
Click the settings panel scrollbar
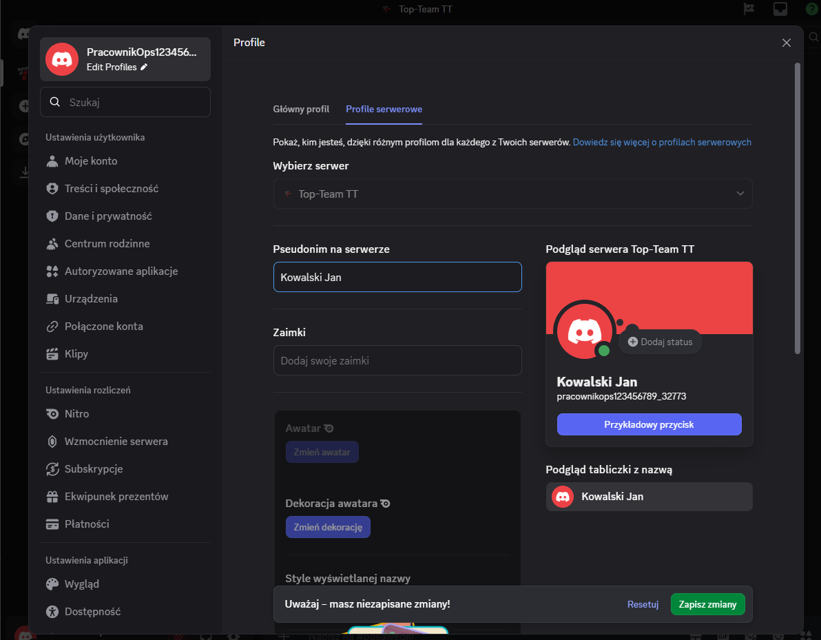[x=798, y=209]
